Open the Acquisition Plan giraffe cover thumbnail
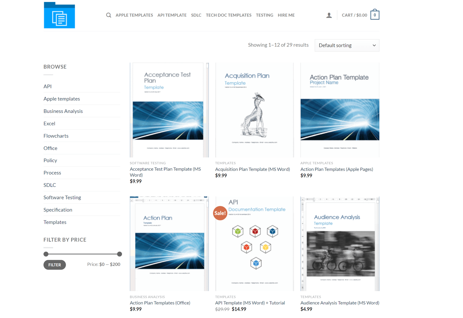Image resolution: width=463 pixels, height=318 pixels. [254, 110]
